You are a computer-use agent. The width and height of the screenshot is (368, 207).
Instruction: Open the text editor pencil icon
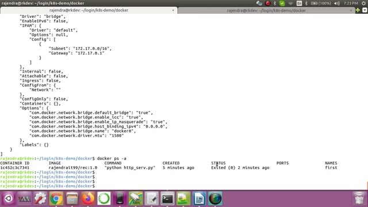[152, 198]
